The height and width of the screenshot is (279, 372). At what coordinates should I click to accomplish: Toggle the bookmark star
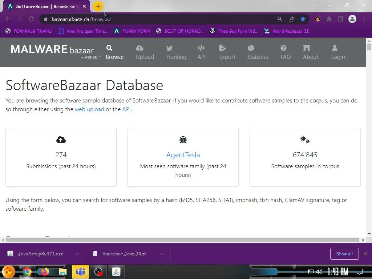[303, 19]
